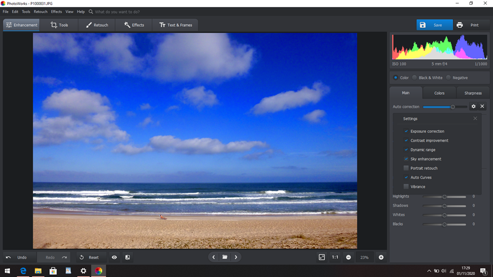Toggle the eye icon to show original
The image size is (493, 277).
[x=114, y=257]
